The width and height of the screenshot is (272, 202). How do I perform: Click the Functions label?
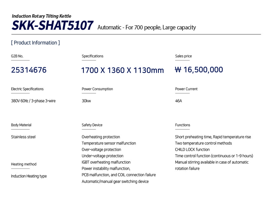(182, 125)
